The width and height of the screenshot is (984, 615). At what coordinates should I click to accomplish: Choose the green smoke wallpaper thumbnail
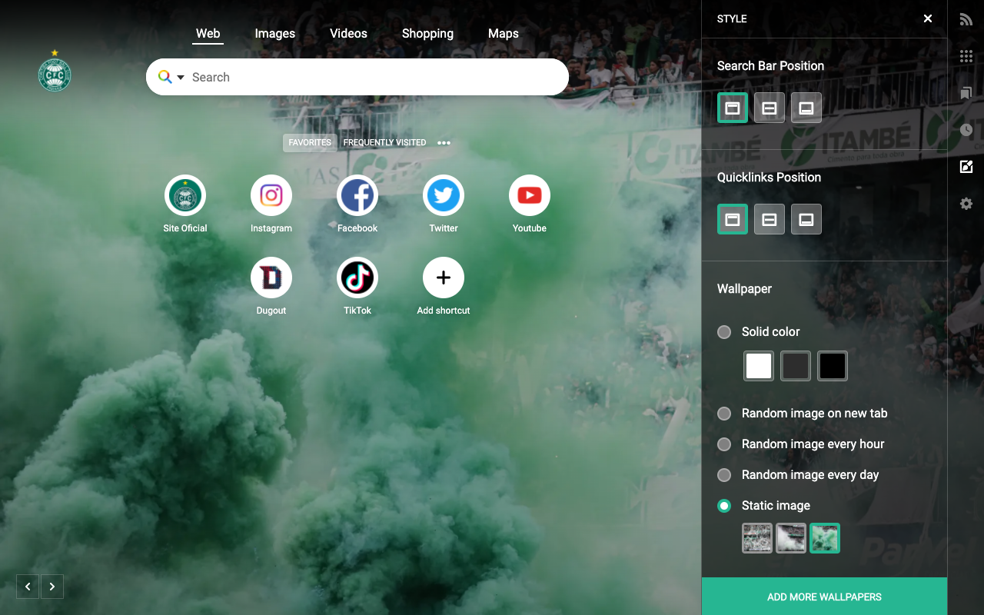[825, 538]
